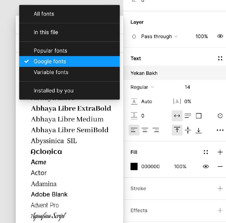Open Yekan Bakh font family picker
This screenshot has height=223, width=226.
175,73
